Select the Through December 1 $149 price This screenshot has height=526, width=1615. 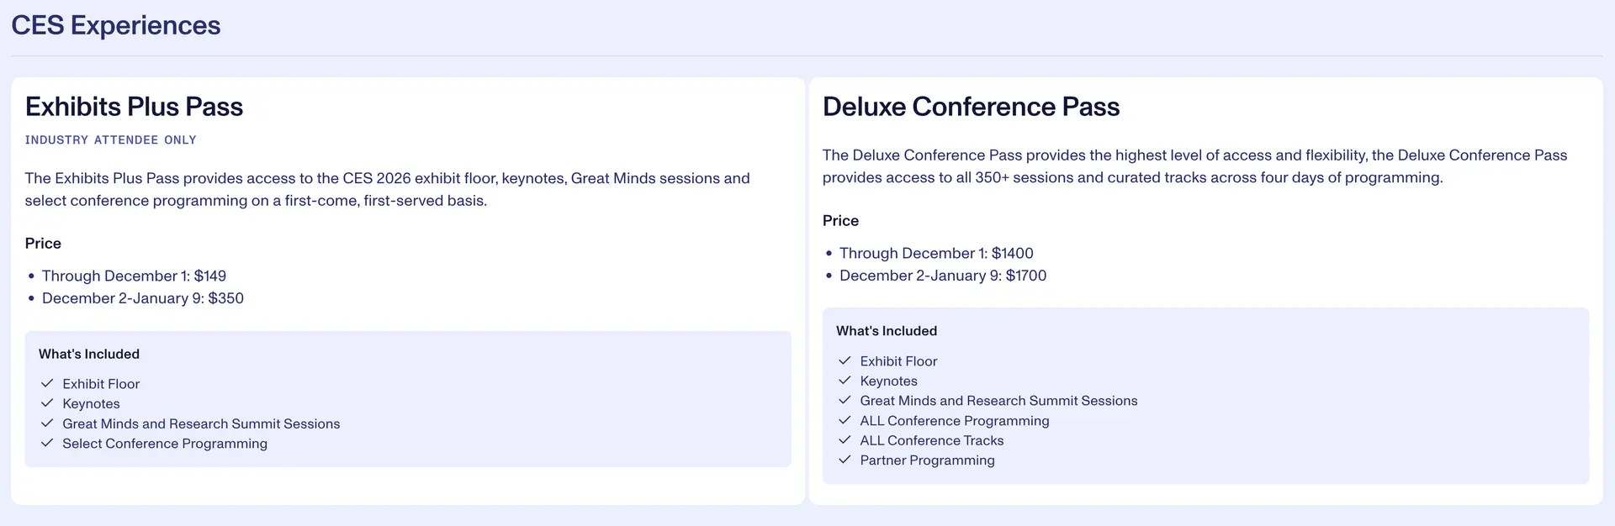(134, 276)
